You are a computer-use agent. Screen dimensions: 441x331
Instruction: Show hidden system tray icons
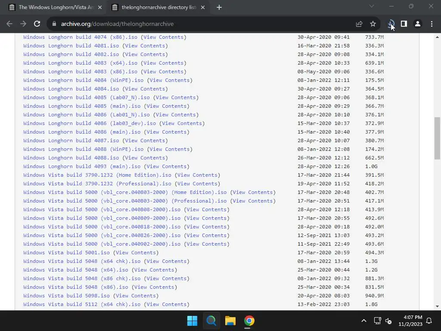click(x=363, y=321)
